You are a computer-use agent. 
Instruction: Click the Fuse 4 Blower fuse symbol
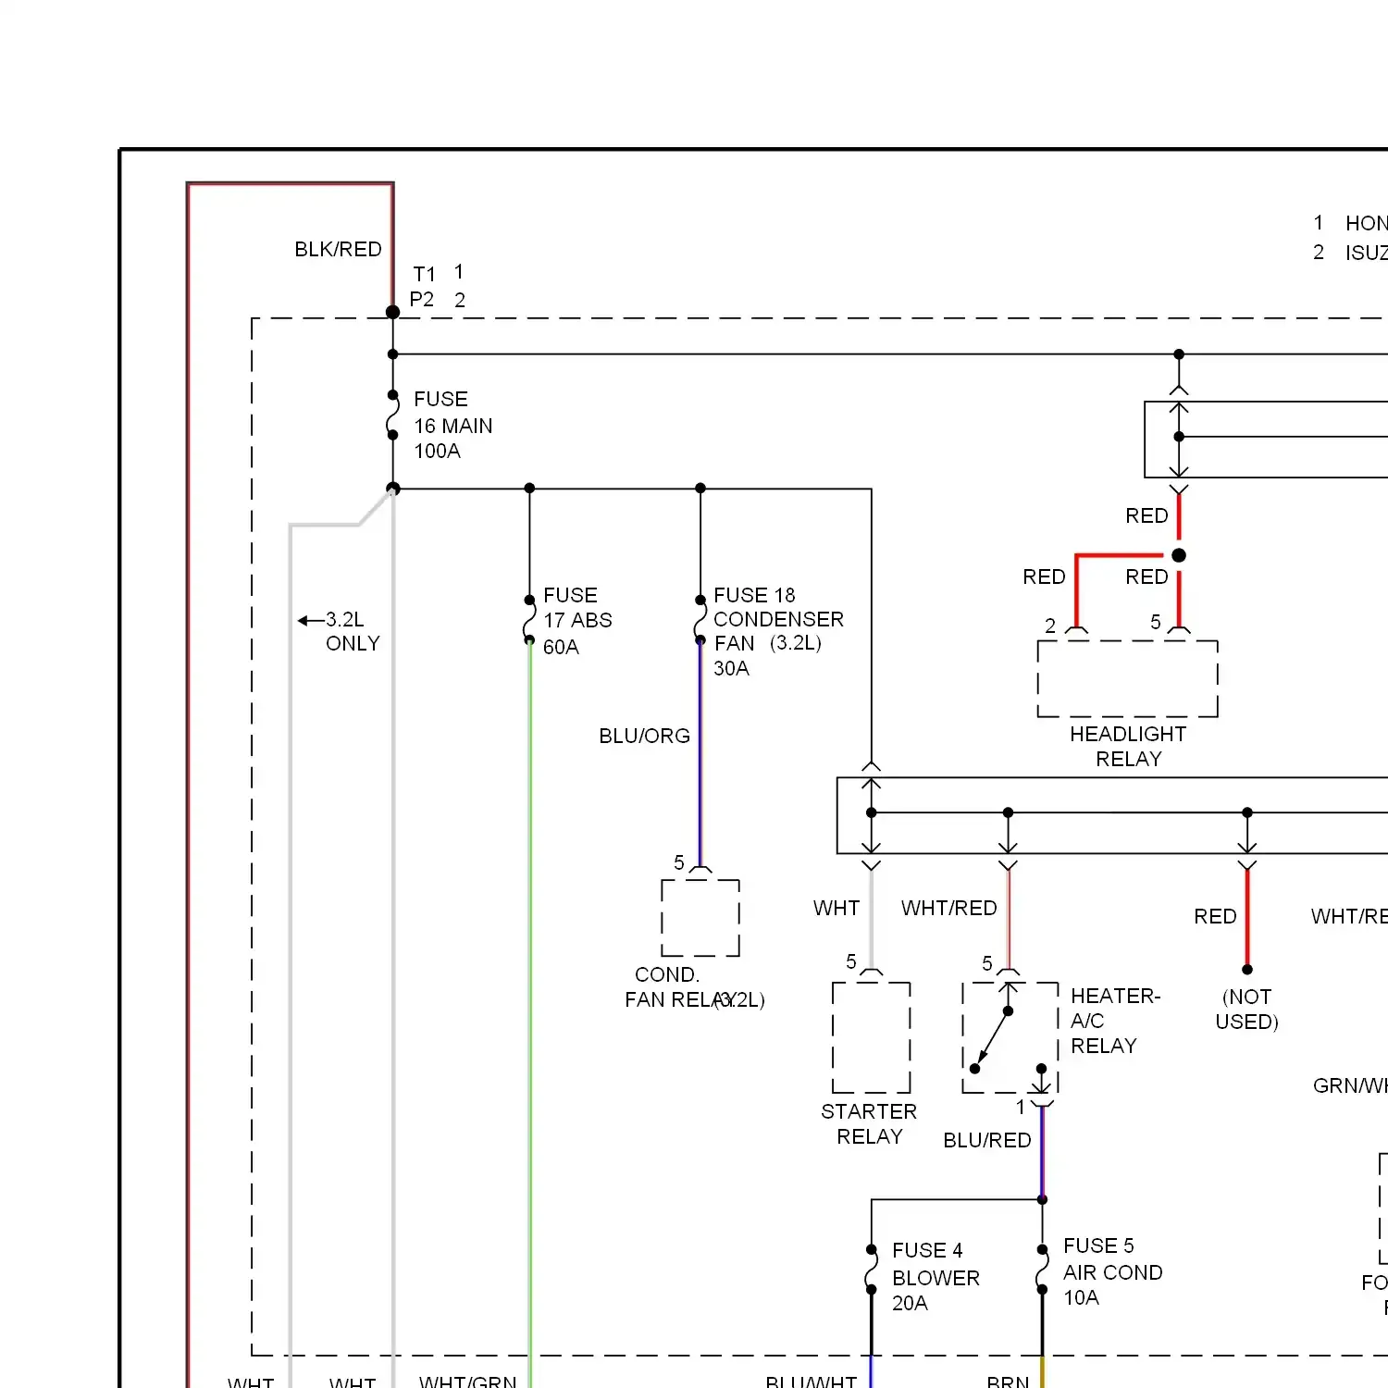pyautogui.click(x=871, y=1269)
